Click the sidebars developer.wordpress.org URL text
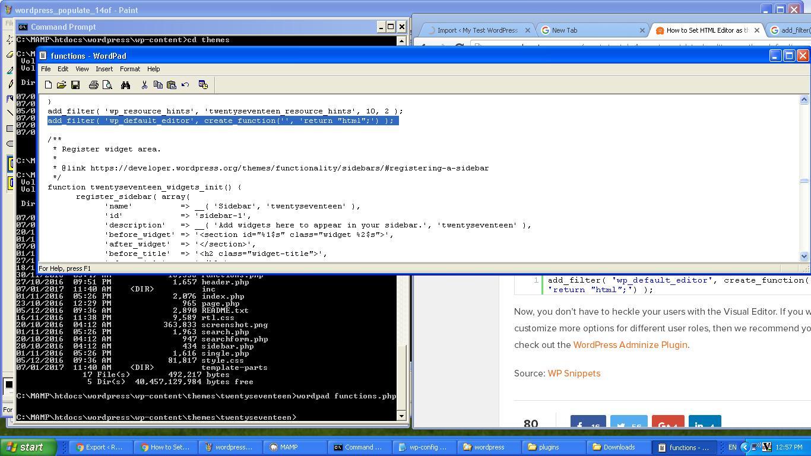 click(290, 168)
